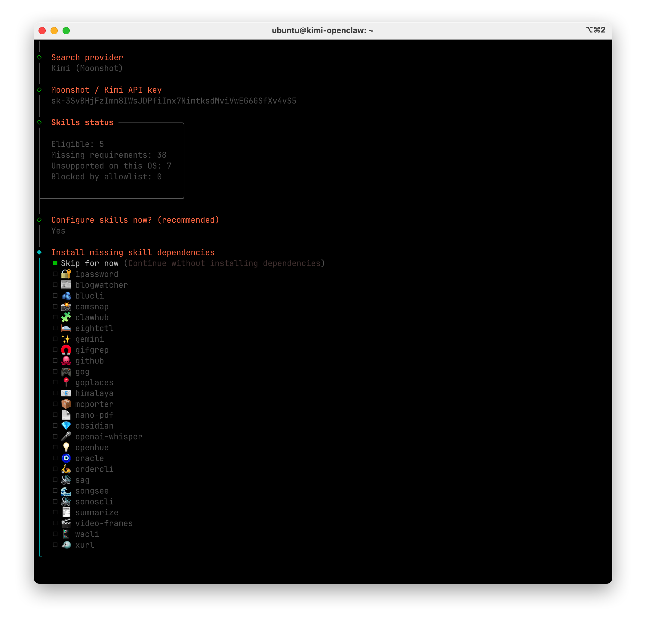Click the Install missing skill dependencies diamond

tap(39, 253)
